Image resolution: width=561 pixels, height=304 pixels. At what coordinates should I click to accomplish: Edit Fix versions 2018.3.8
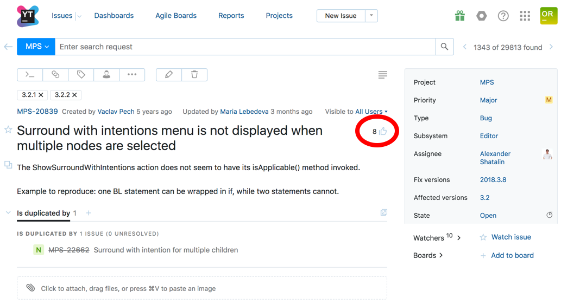click(x=493, y=179)
